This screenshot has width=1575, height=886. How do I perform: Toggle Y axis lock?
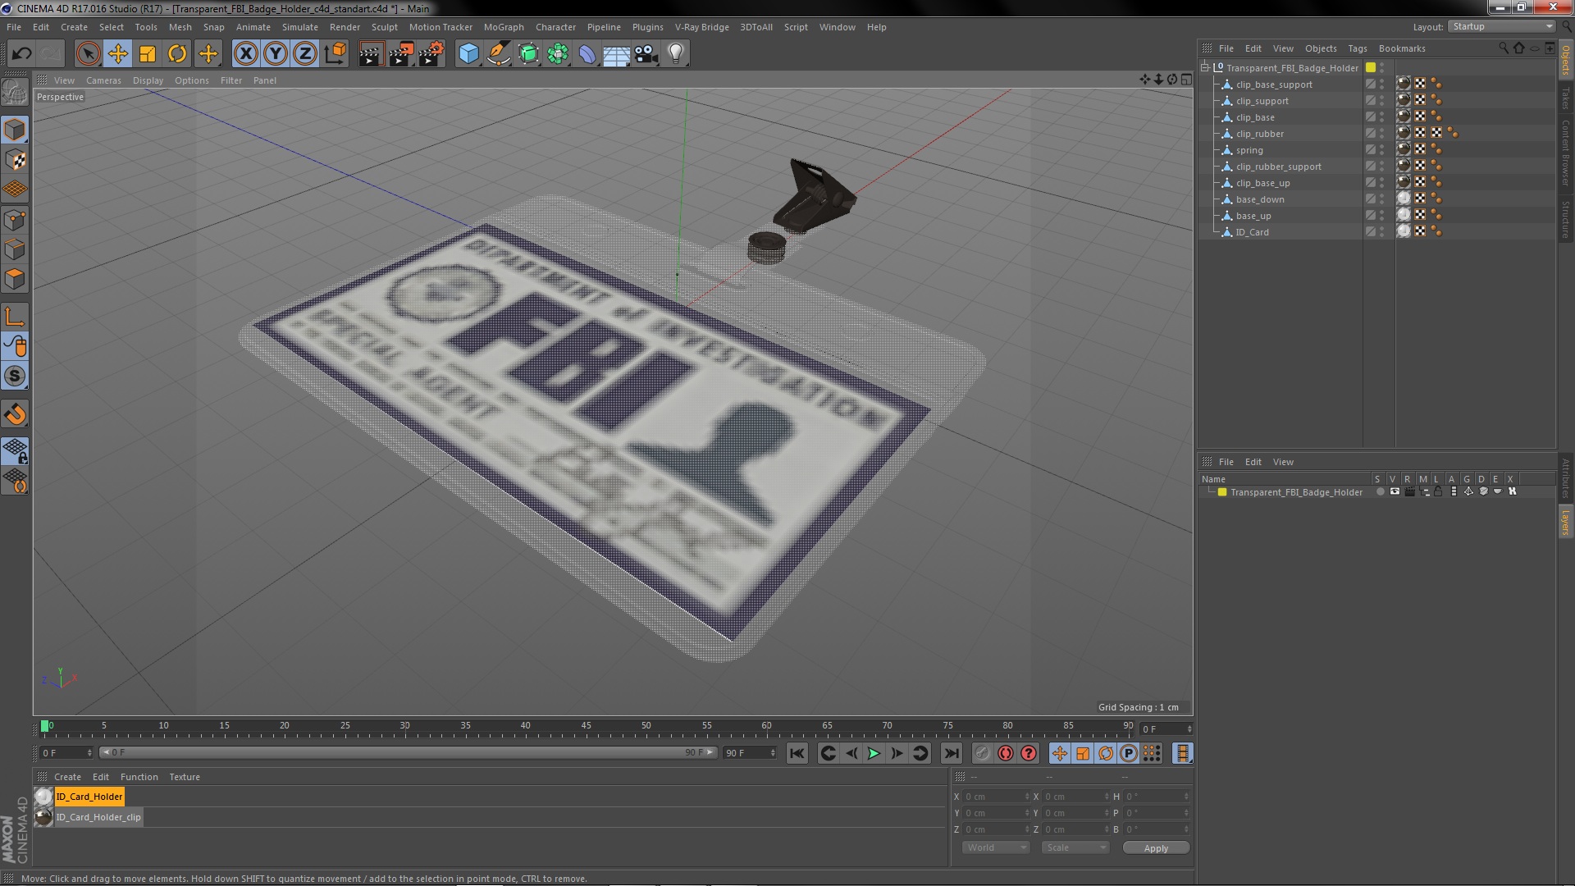pos(276,54)
